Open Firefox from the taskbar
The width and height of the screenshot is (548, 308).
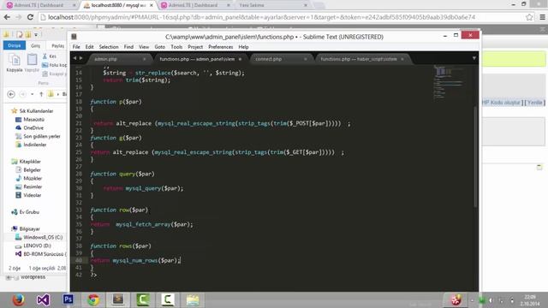click(18, 299)
